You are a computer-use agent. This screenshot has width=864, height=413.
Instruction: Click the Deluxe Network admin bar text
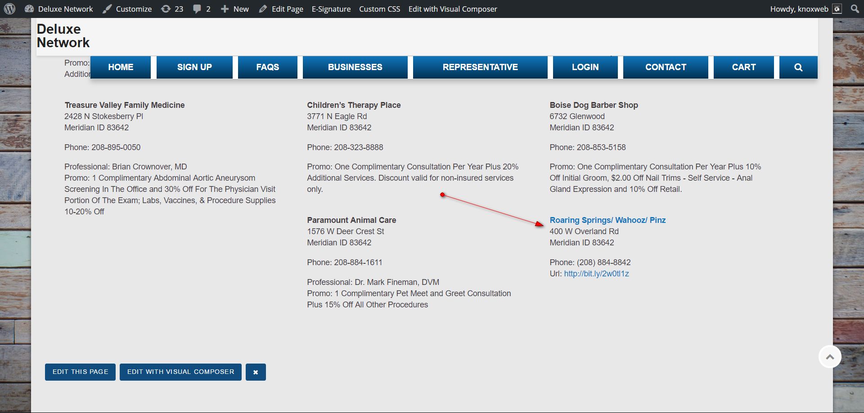coord(65,9)
